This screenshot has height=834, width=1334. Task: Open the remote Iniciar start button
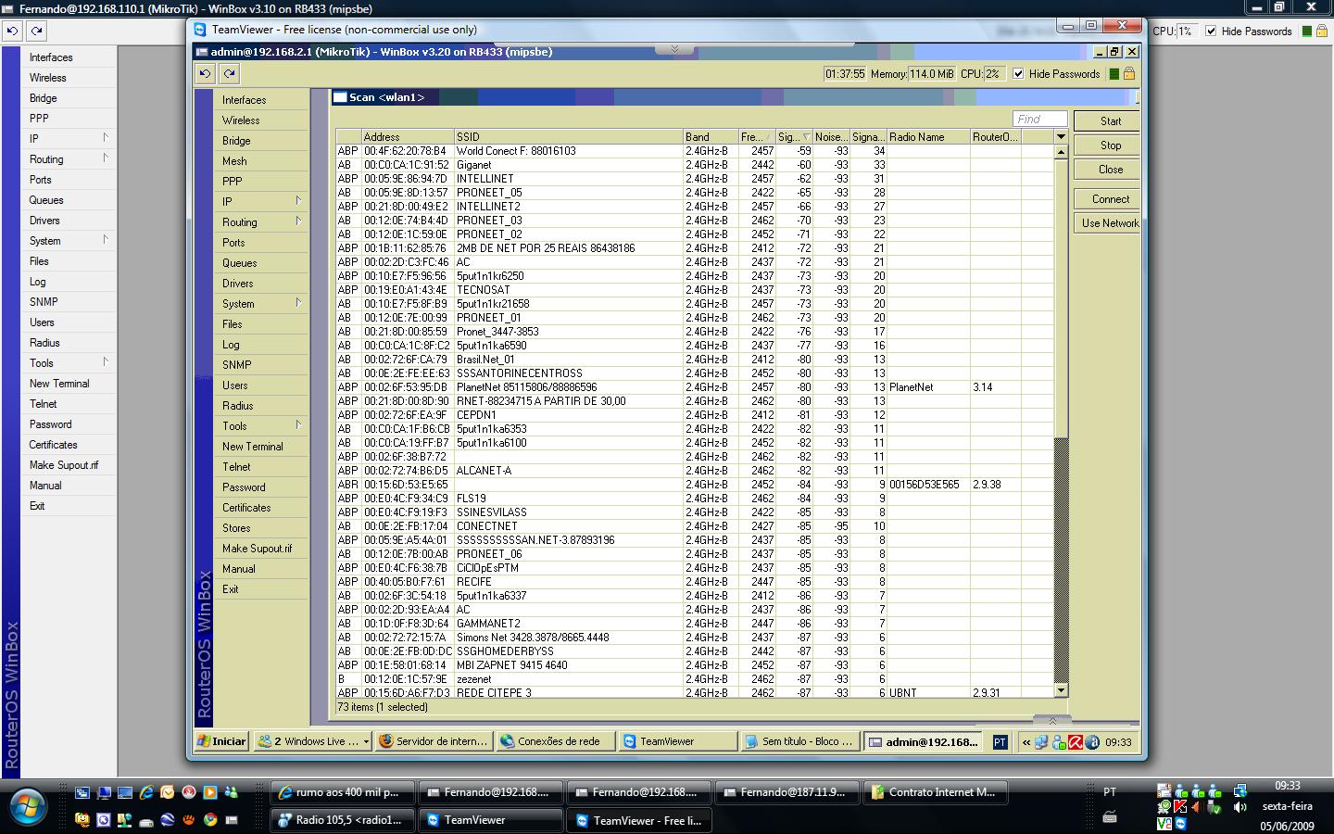point(221,741)
